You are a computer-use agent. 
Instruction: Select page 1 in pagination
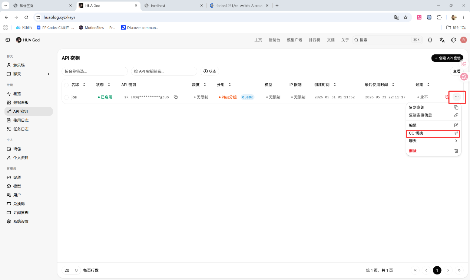point(437,270)
